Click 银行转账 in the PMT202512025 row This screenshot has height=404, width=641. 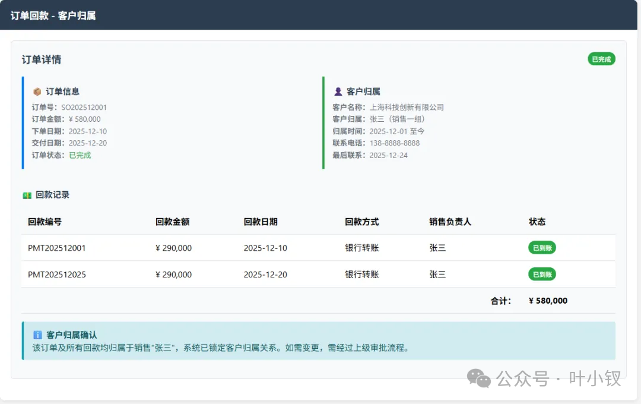coord(362,274)
